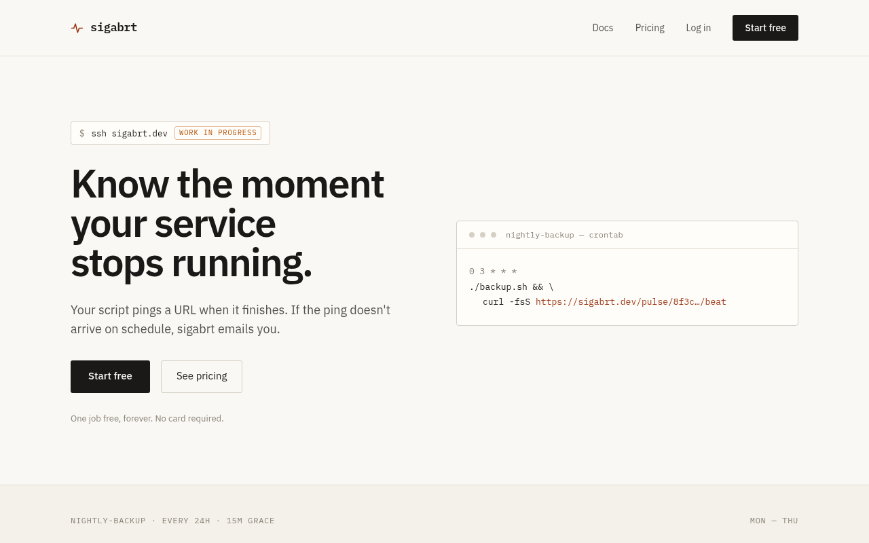Click the cron schedule line '0 3 * * *'
Image resolution: width=869 pixels, height=543 pixels.
click(x=493, y=271)
